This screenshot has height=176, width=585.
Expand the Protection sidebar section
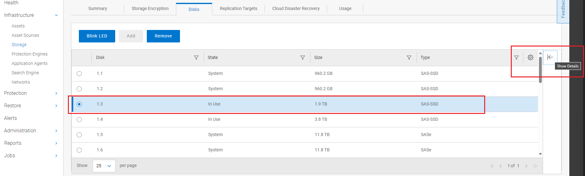(x=56, y=93)
